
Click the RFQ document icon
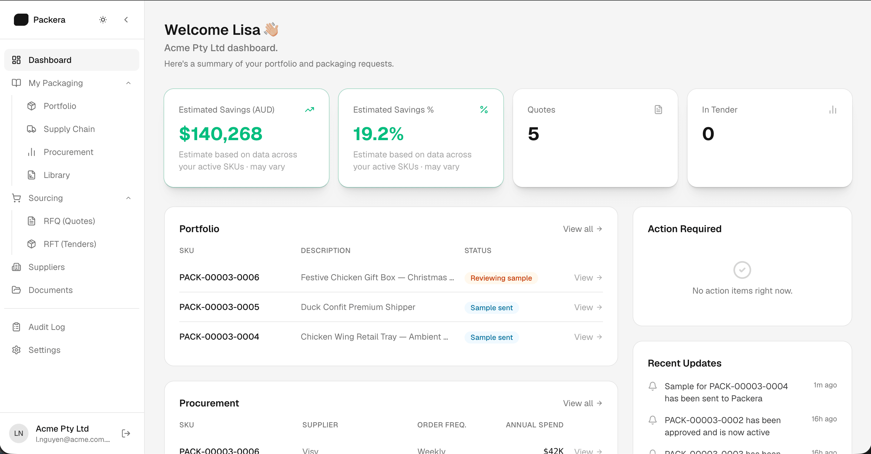pyautogui.click(x=31, y=221)
